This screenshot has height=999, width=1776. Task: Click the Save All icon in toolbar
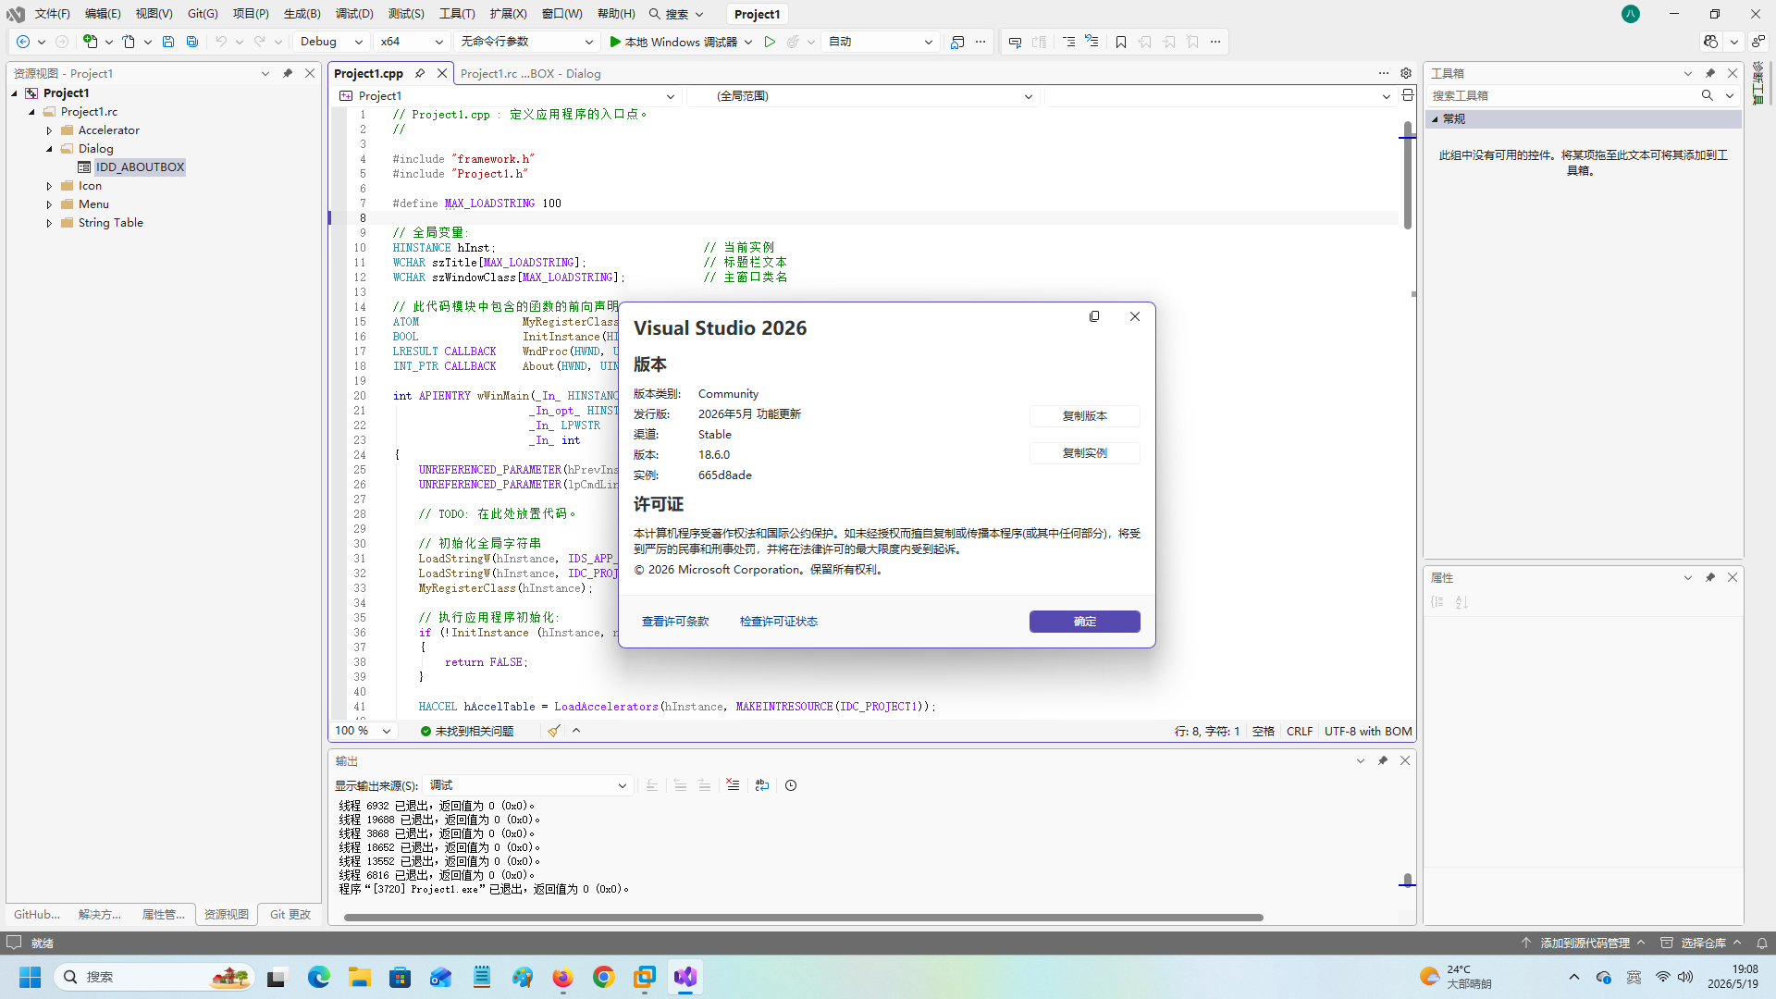click(x=192, y=42)
